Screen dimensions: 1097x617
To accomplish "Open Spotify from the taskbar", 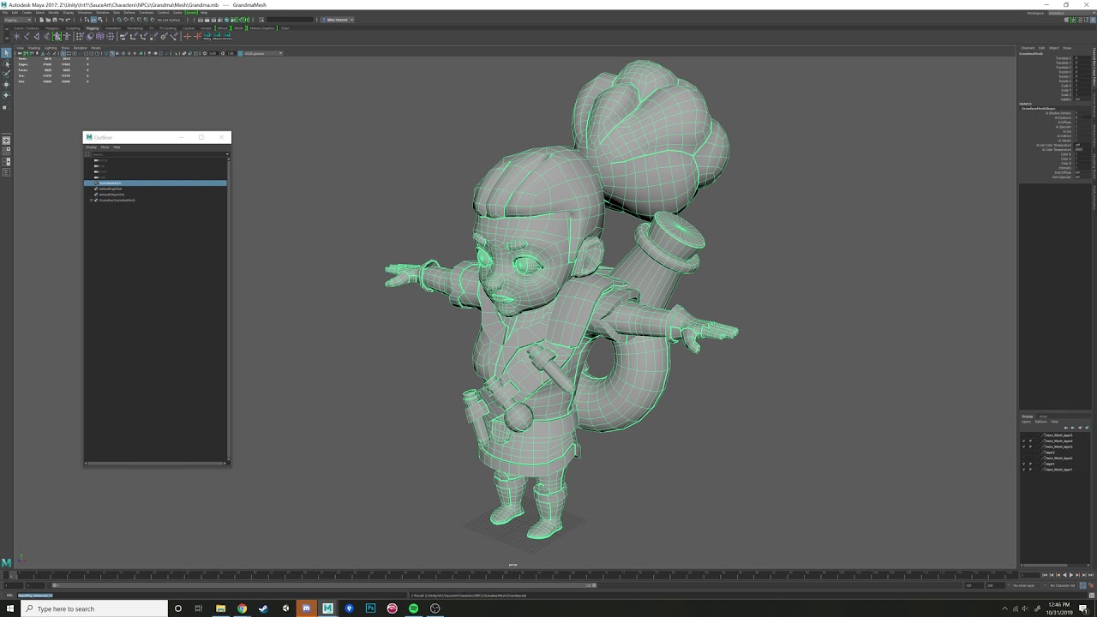I will tap(413, 608).
